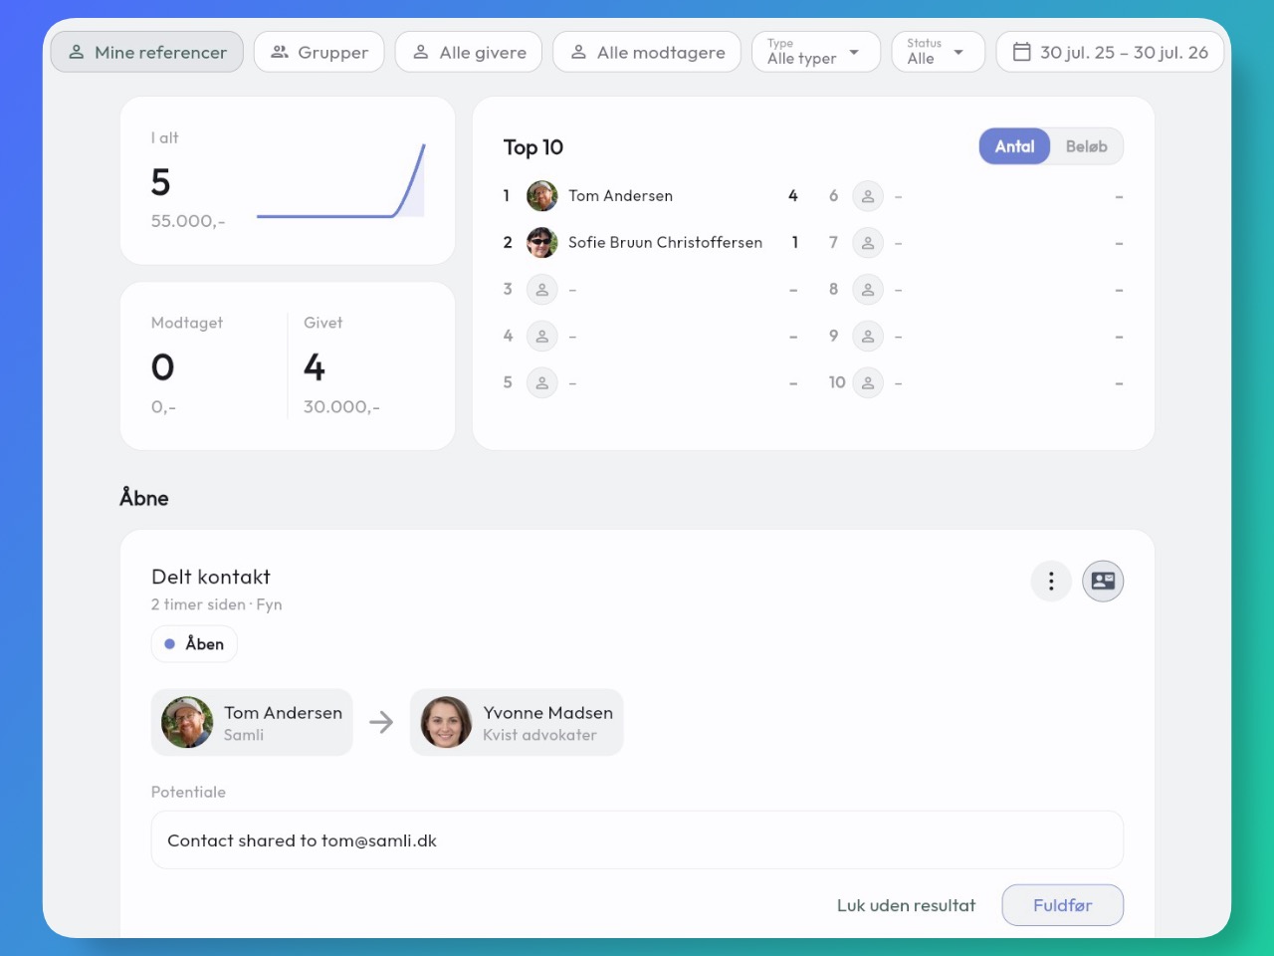
Task: Open date range picker 30 jul. 25 – 30 jul. 26
Action: (x=1110, y=52)
